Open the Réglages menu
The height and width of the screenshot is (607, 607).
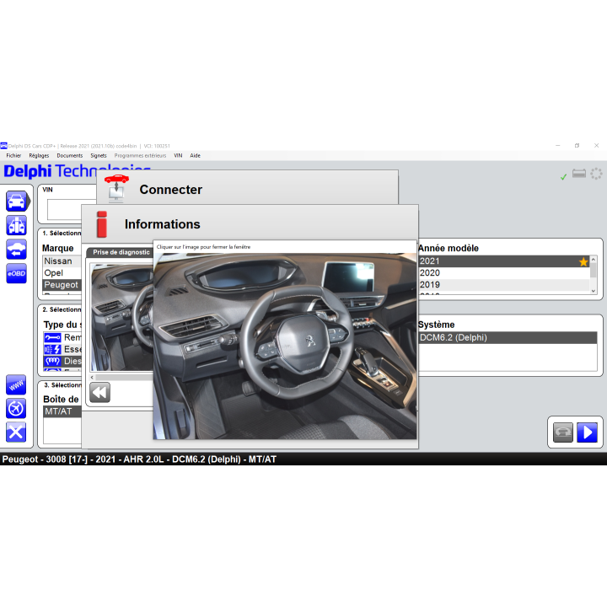[x=39, y=155]
